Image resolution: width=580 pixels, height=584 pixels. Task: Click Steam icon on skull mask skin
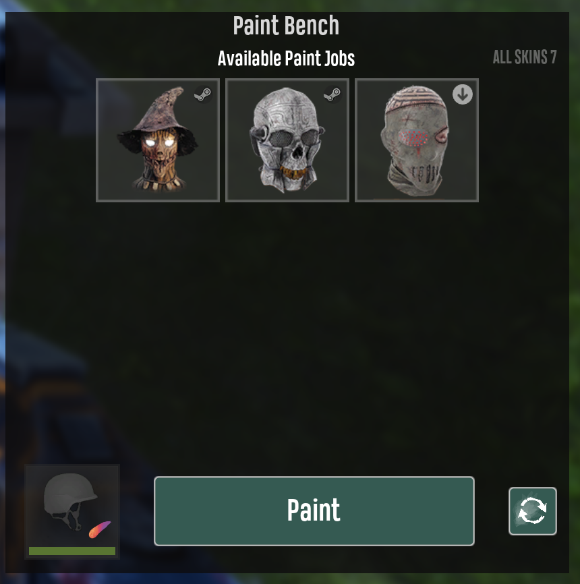coord(332,94)
